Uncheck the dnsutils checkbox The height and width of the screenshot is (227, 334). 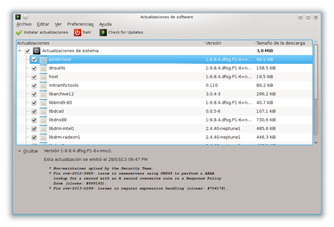34,68
